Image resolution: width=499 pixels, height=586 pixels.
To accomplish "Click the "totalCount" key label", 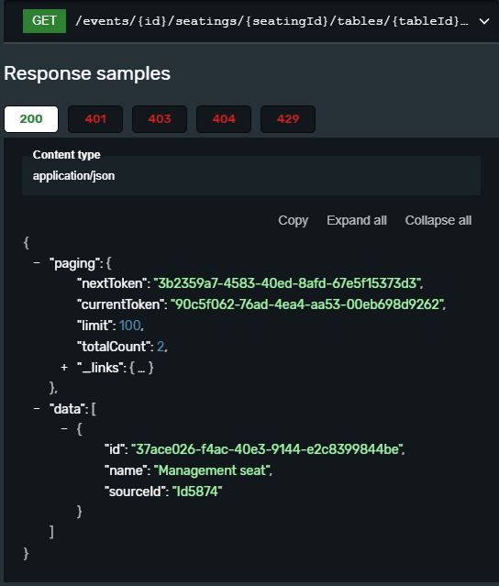I will 113,347.
